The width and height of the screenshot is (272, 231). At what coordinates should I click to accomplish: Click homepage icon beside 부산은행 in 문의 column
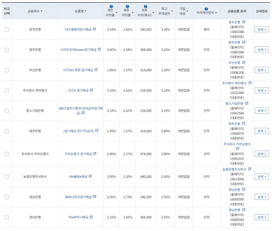coord(244,62)
